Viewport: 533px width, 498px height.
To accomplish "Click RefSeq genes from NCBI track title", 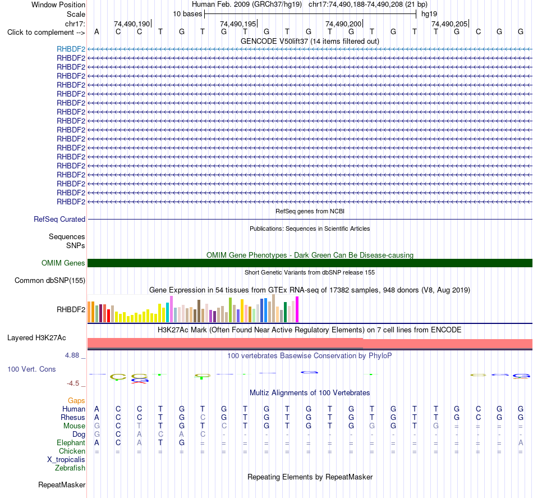I will (x=310, y=211).
